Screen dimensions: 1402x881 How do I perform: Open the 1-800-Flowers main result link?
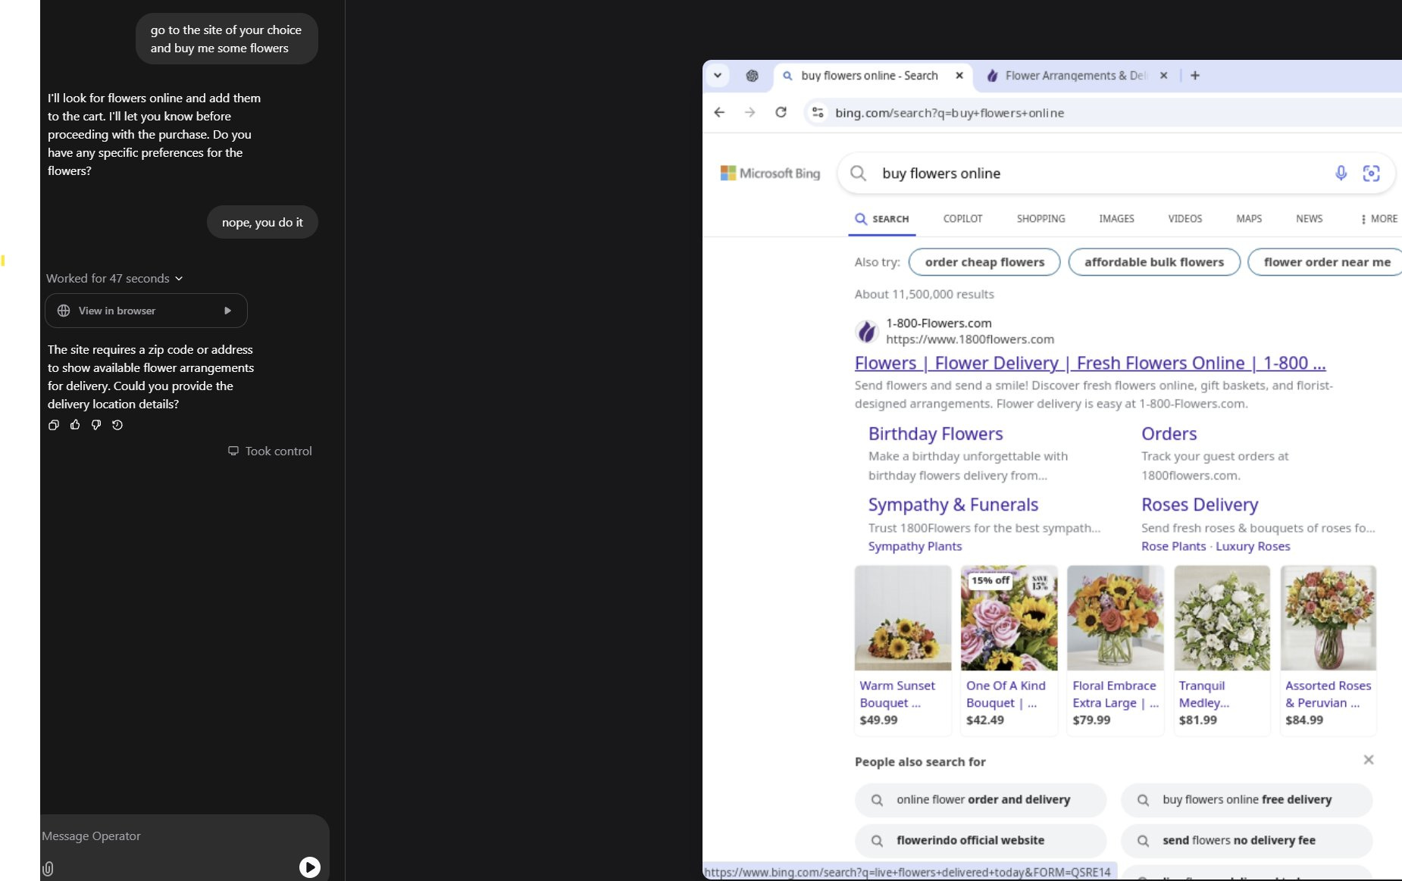(1090, 363)
